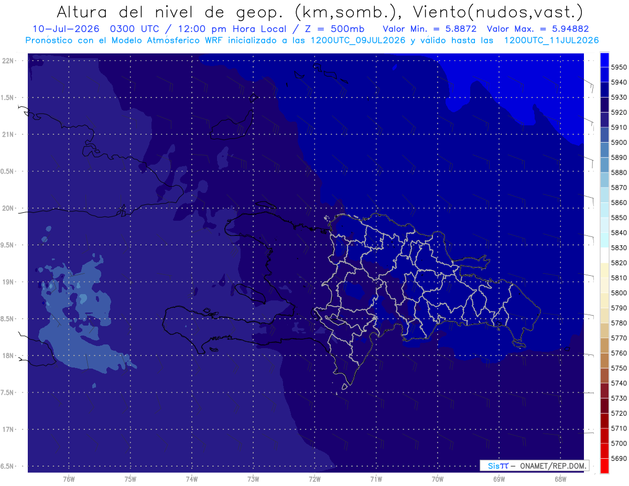Click the '5900' legend value
Screen dimensions: 629x486
[619, 142]
